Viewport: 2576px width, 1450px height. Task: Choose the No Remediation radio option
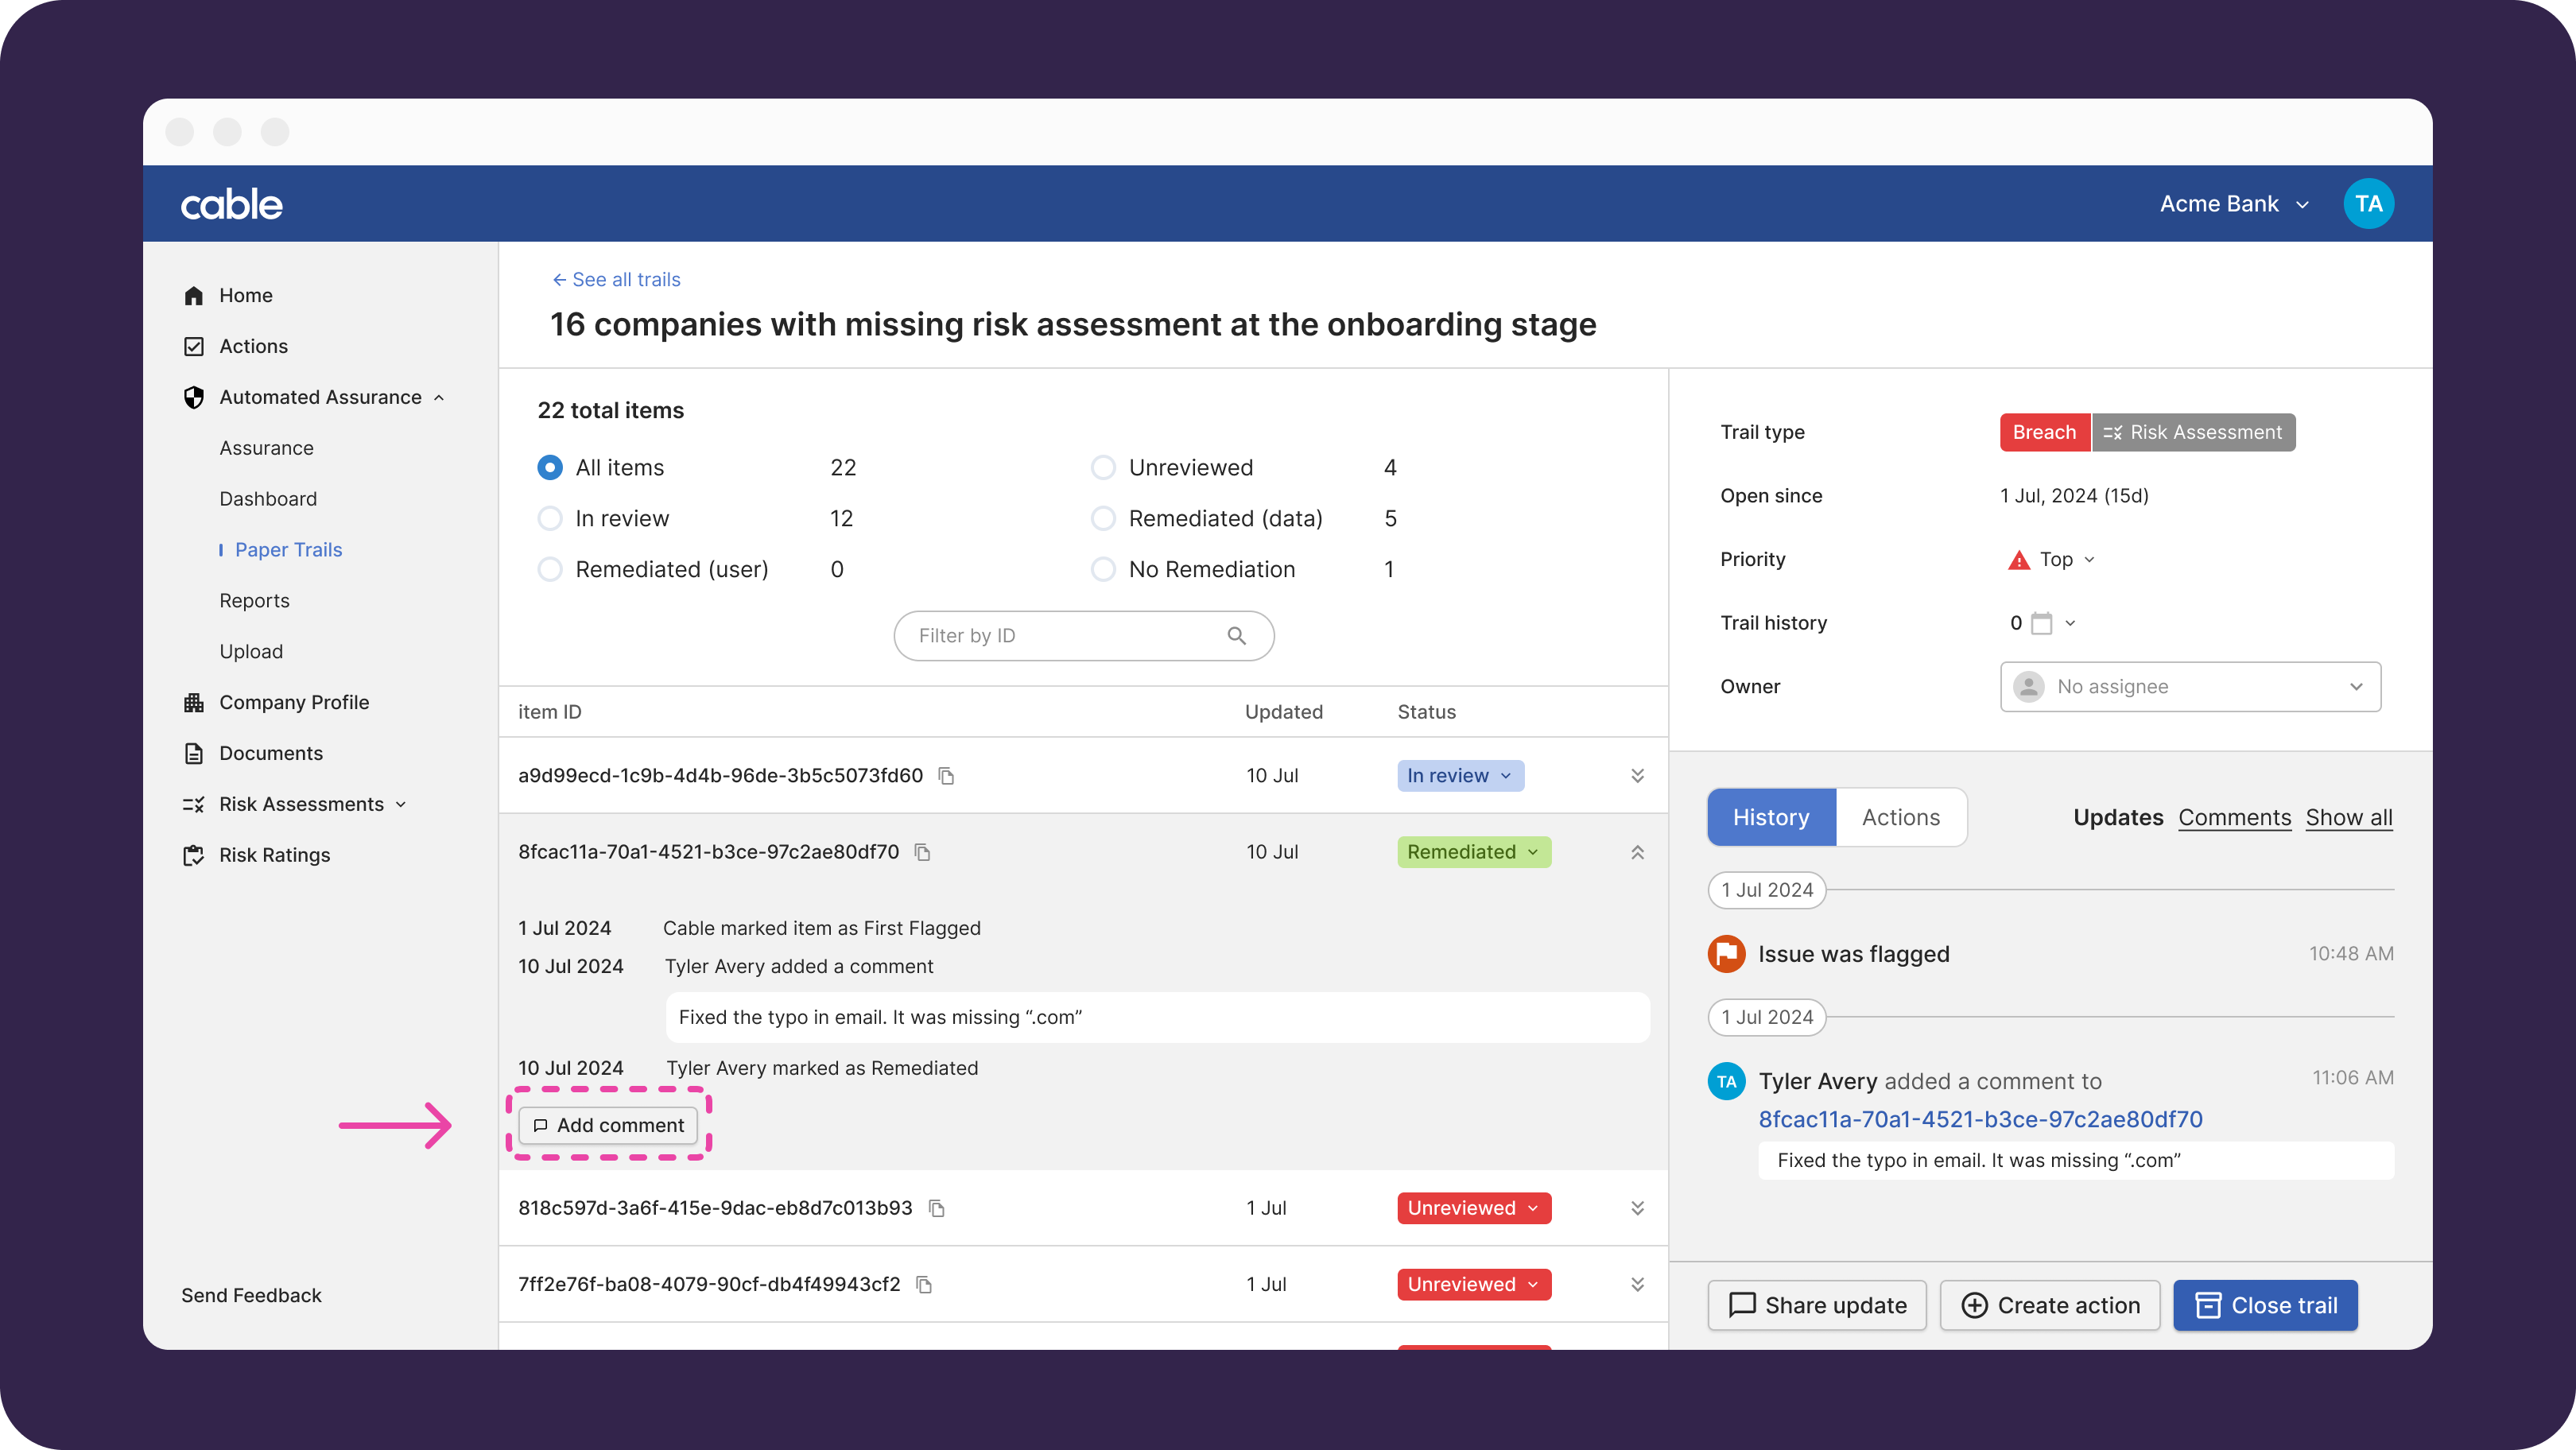coord(1103,570)
